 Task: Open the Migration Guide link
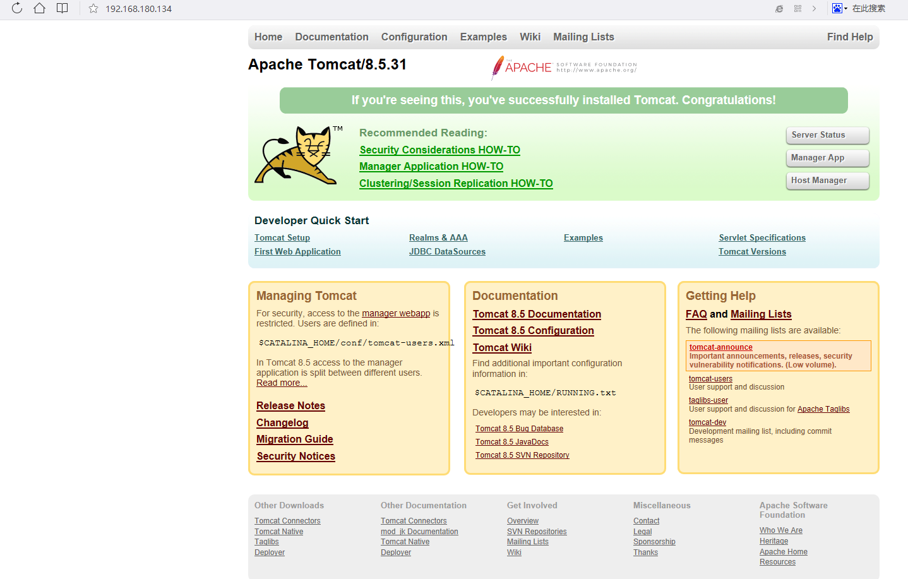(x=295, y=439)
